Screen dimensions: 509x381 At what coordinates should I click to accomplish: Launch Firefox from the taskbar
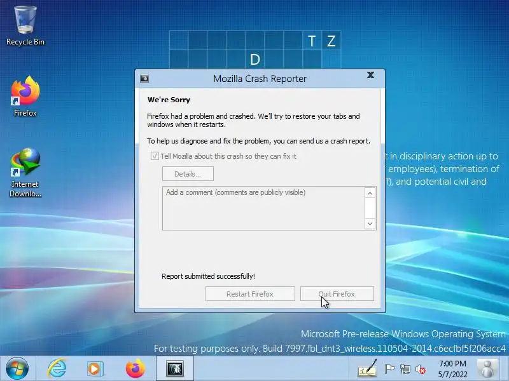click(x=135, y=368)
